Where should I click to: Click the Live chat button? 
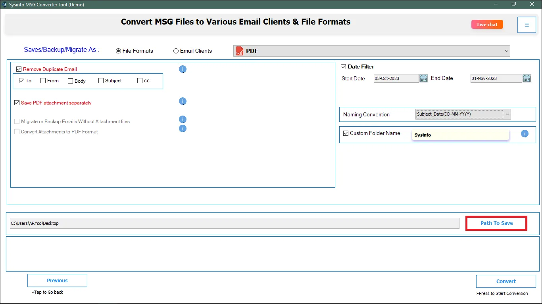tap(487, 25)
